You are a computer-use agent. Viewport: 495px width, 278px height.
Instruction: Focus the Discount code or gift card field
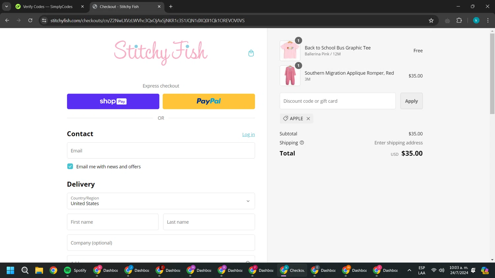(338, 101)
